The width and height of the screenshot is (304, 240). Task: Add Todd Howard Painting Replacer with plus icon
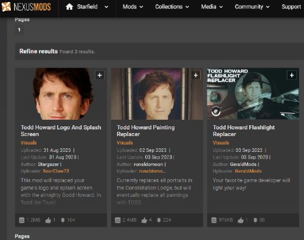point(196,75)
